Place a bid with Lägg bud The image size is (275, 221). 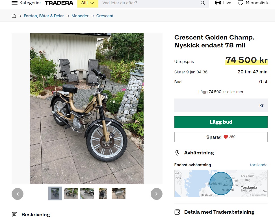[x=221, y=122]
